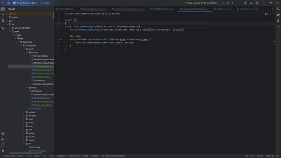This screenshot has width=281, height=158.
Task: Click the UTF-8 encoding status
Action: pyautogui.click(x=260, y=156)
